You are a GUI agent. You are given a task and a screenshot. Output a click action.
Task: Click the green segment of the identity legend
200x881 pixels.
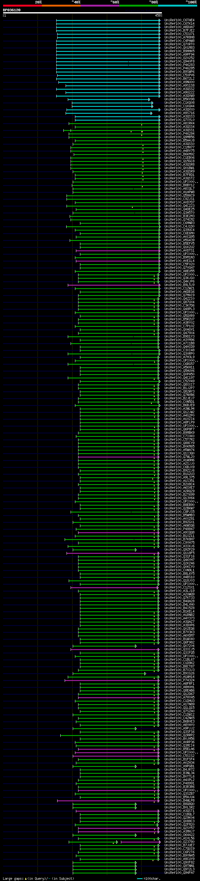pyautogui.click(x=139, y=6)
